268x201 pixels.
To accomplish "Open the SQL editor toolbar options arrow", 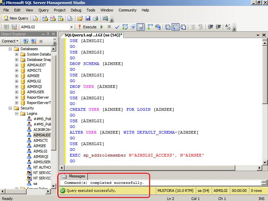I will 234,29.
